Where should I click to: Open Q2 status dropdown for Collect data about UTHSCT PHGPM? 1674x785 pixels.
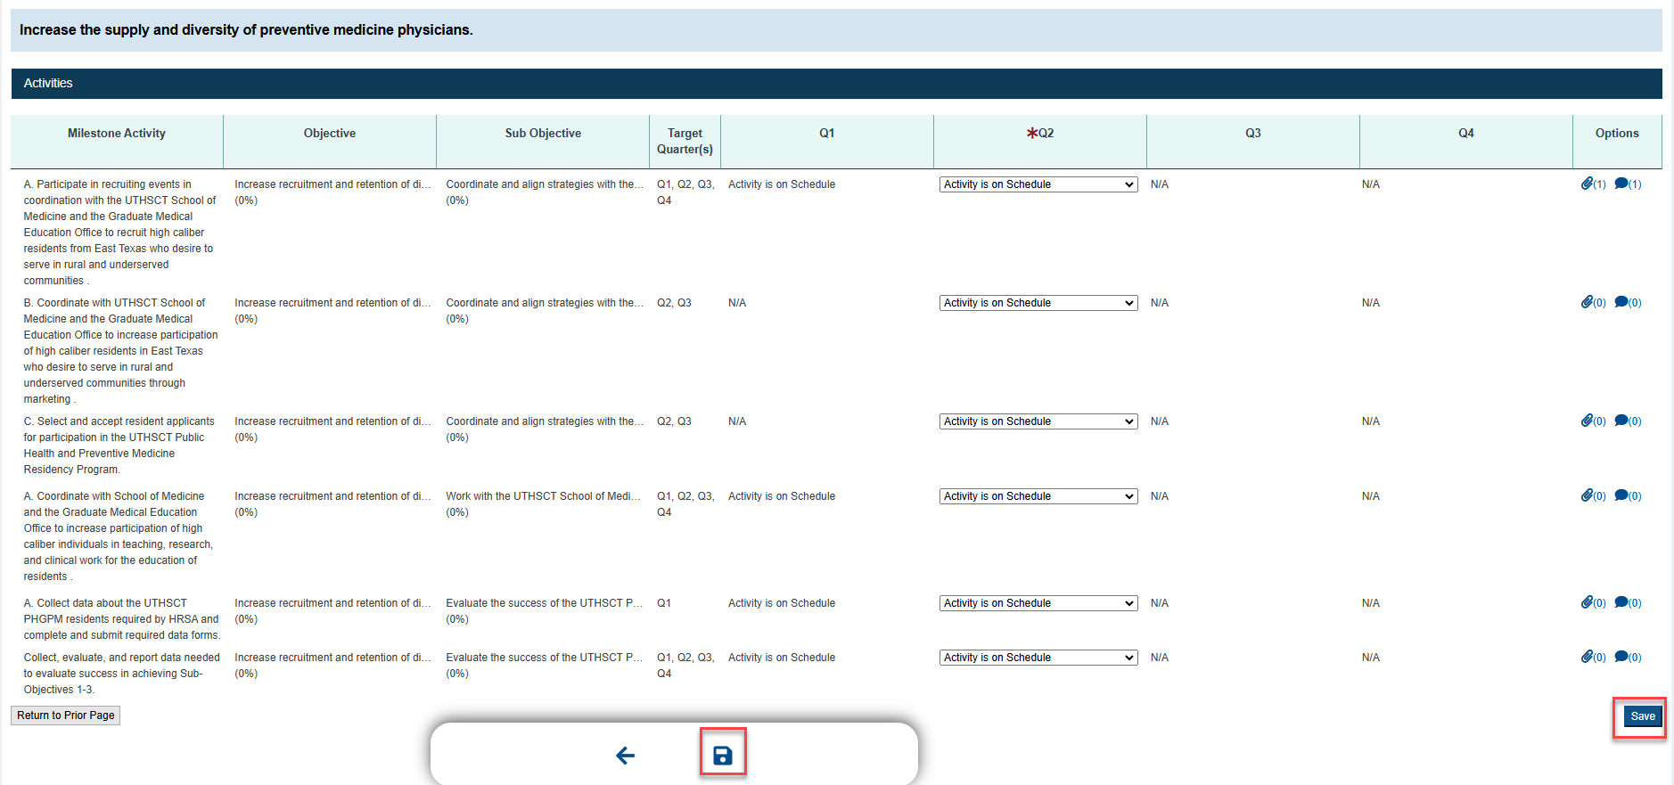[1038, 603]
